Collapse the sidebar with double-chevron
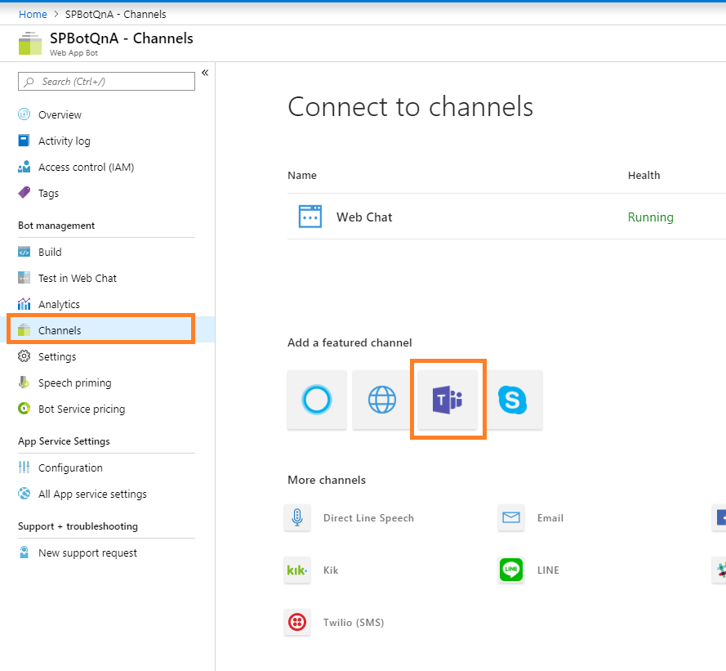 tap(205, 73)
